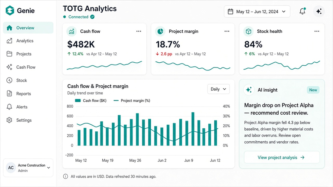Click the Stock health cube icon

pos(248,31)
